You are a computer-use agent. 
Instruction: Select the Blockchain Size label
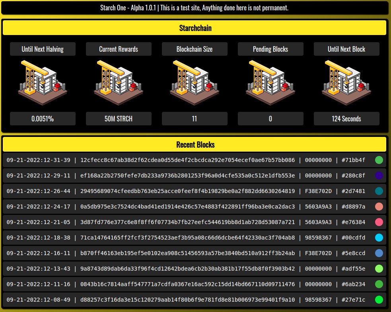click(195, 49)
